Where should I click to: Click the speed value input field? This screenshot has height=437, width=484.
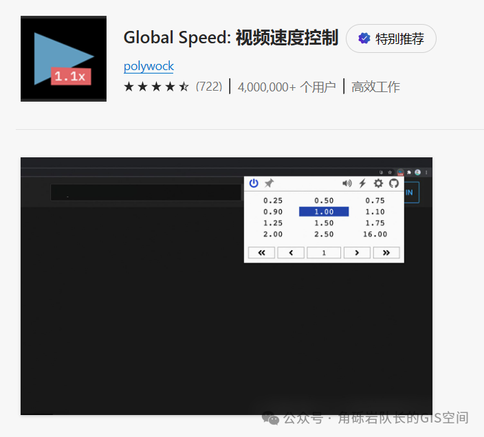pyautogui.click(x=324, y=253)
